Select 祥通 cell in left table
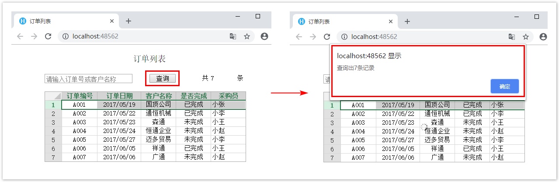This screenshot has width=559, height=182. [x=159, y=148]
